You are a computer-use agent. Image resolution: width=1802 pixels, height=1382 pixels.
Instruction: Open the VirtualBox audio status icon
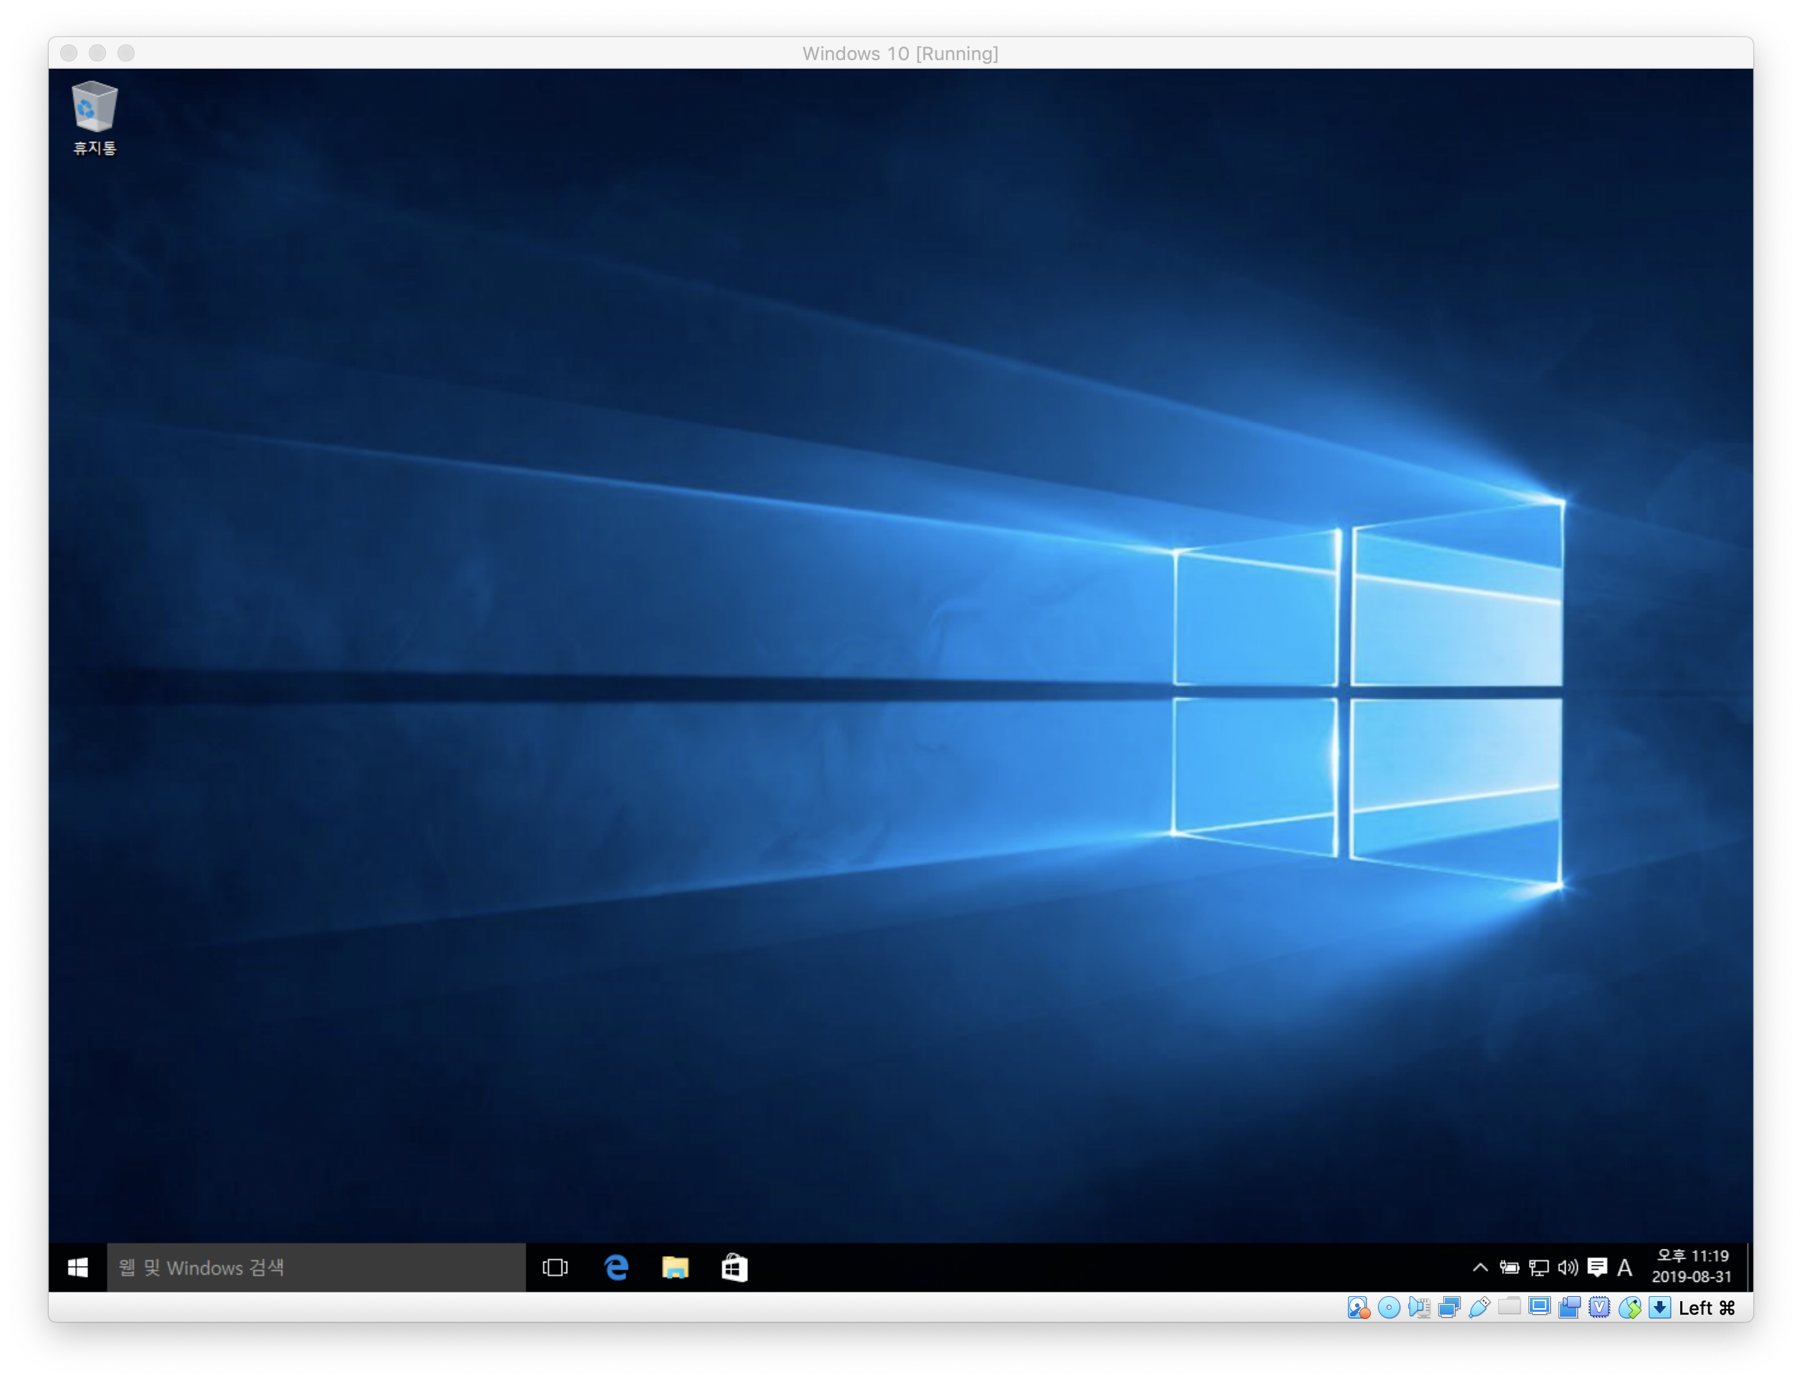[1419, 1308]
